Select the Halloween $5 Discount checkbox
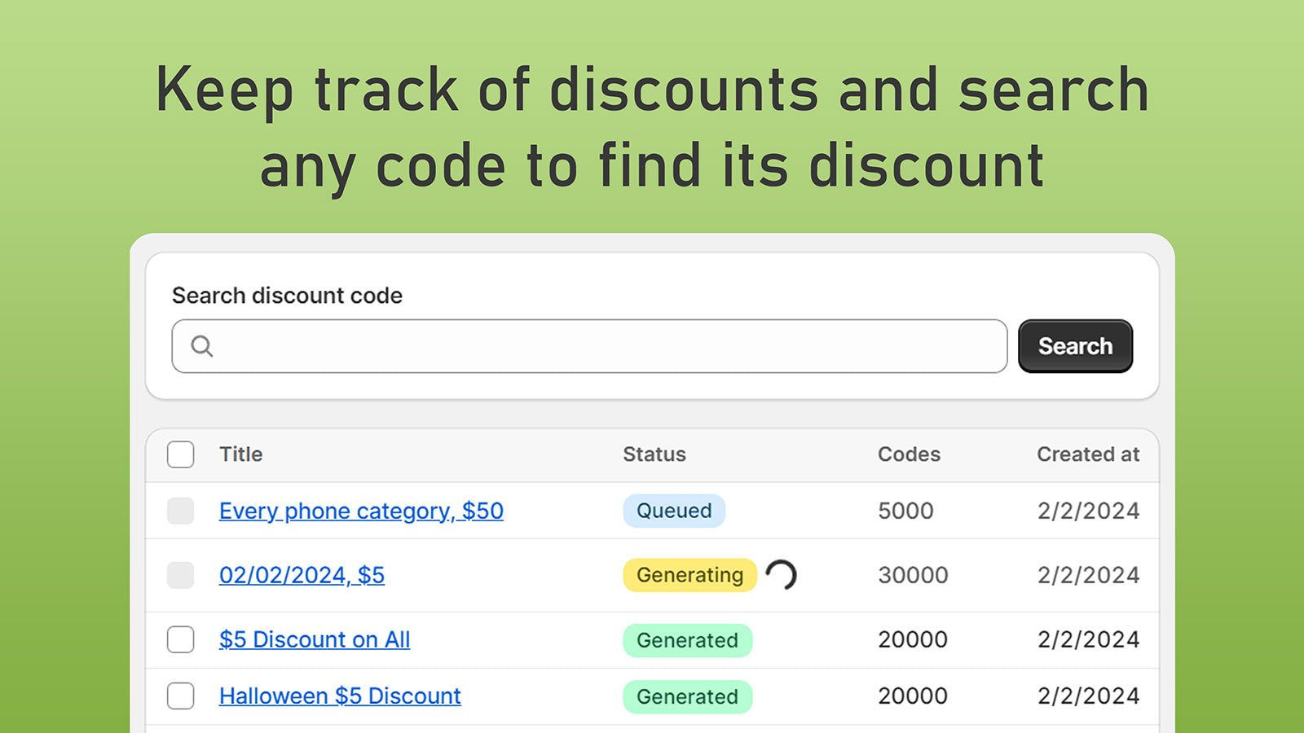Image resolution: width=1304 pixels, height=733 pixels. (181, 696)
